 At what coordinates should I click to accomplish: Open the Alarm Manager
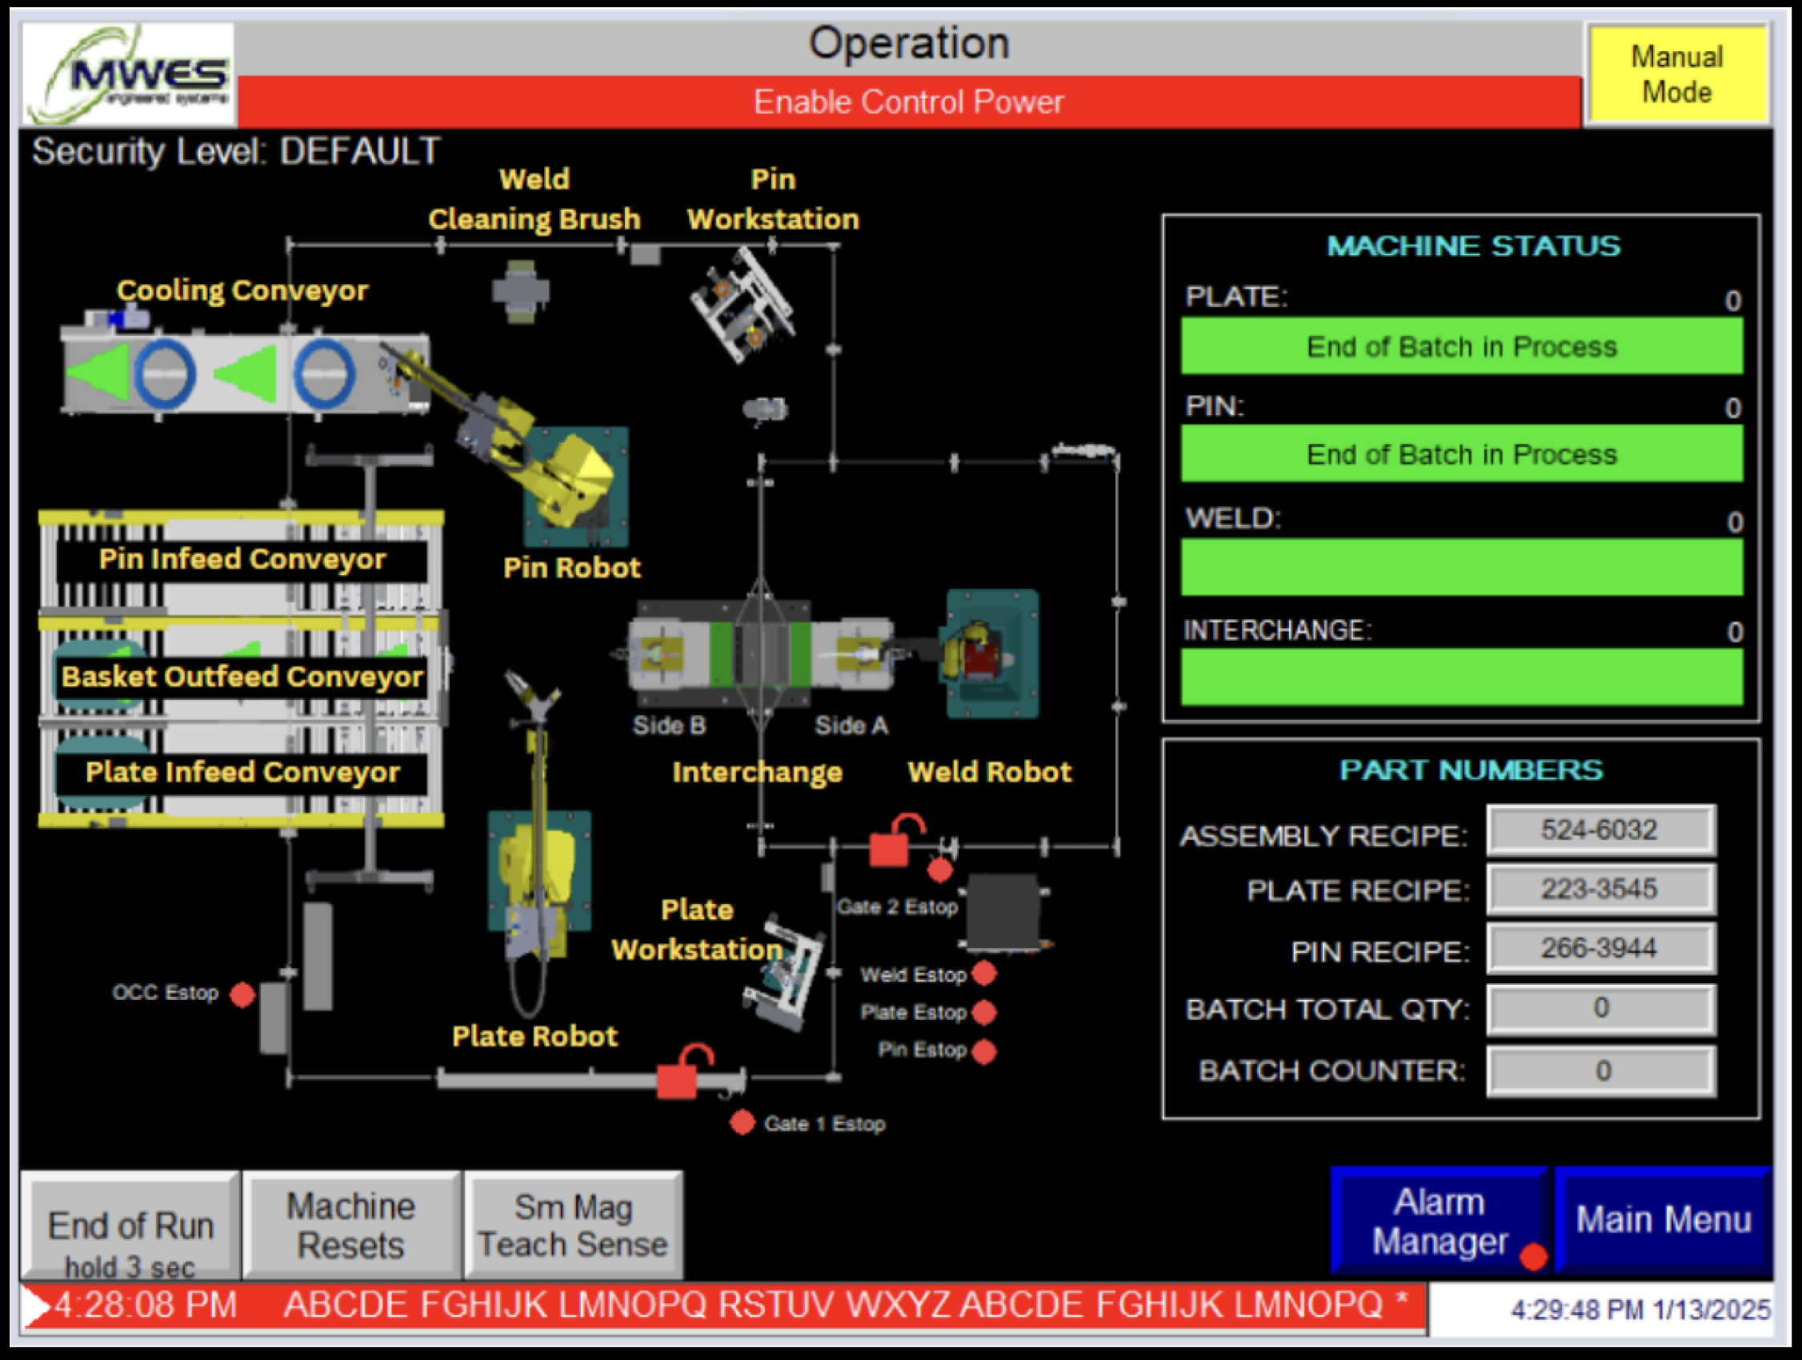[x=1439, y=1220]
